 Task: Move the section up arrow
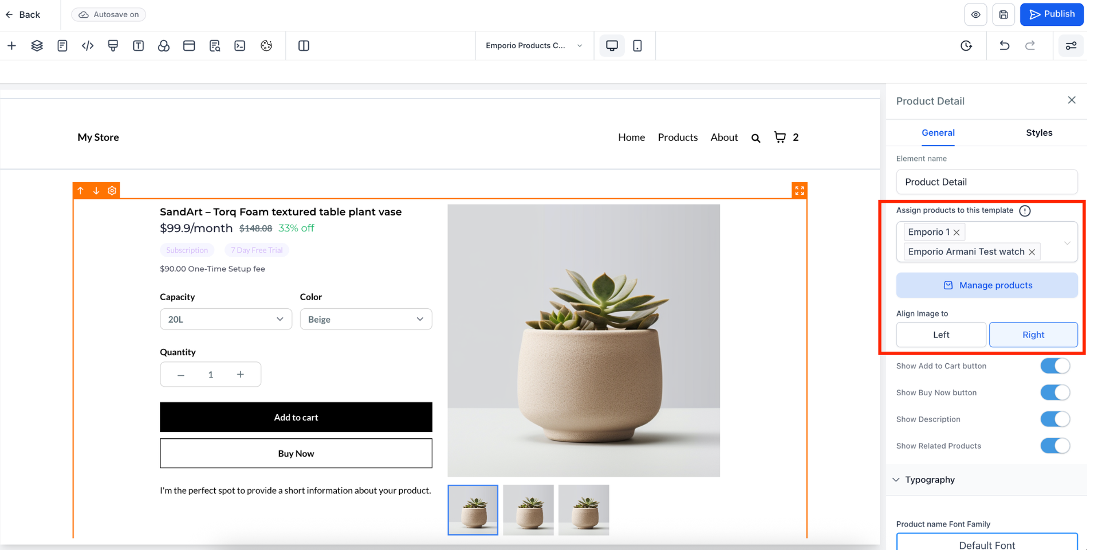81,191
